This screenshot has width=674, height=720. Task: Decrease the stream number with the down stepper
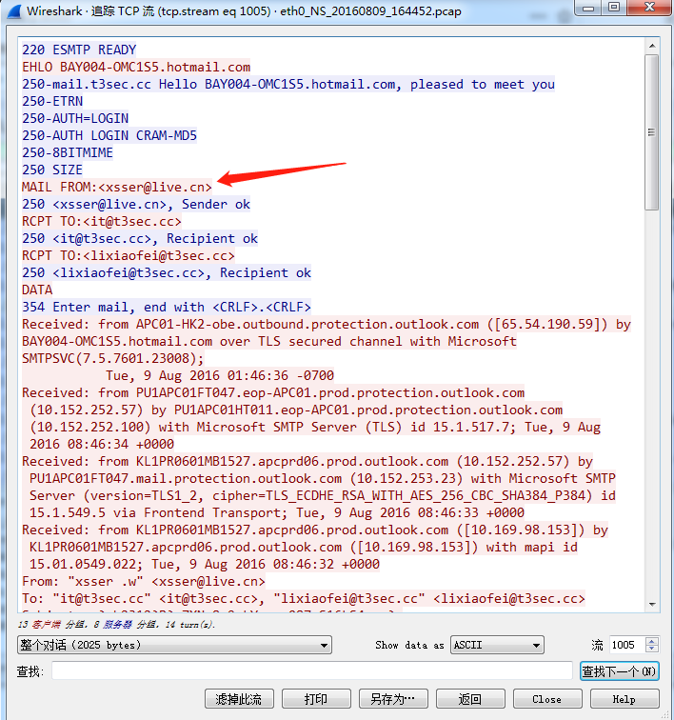coord(652,649)
